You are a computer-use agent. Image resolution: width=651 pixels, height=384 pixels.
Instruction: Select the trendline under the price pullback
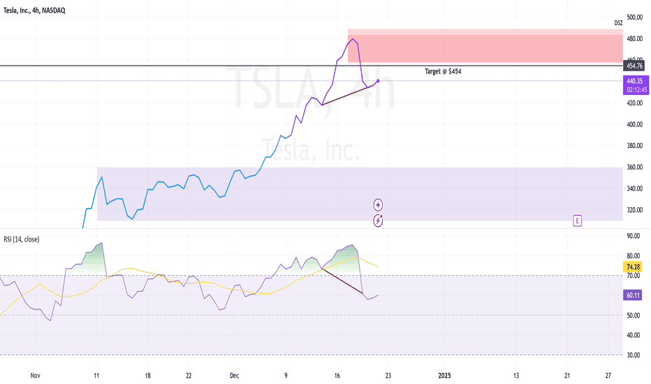pyautogui.click(x=344, y=96)
